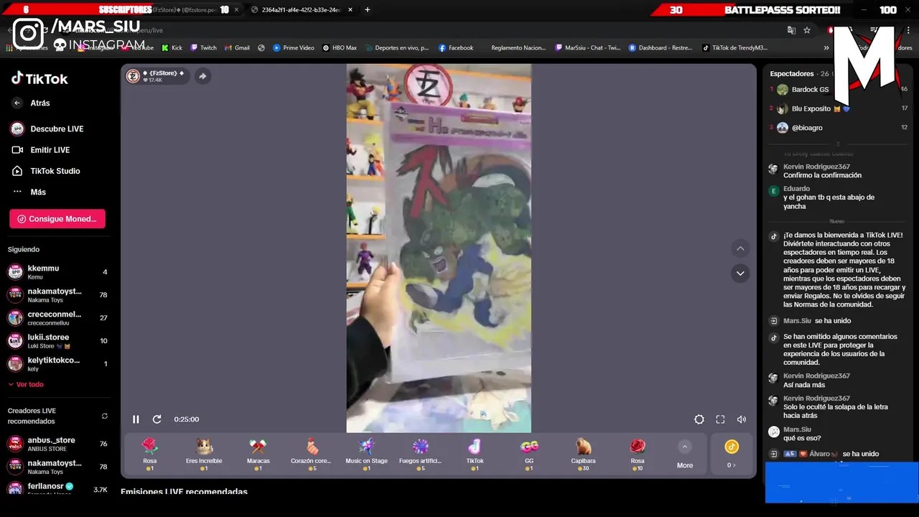Expand the Más menu in the sidebar
The width and height of the screenshot is (919, 517).
tap(29, 192)
